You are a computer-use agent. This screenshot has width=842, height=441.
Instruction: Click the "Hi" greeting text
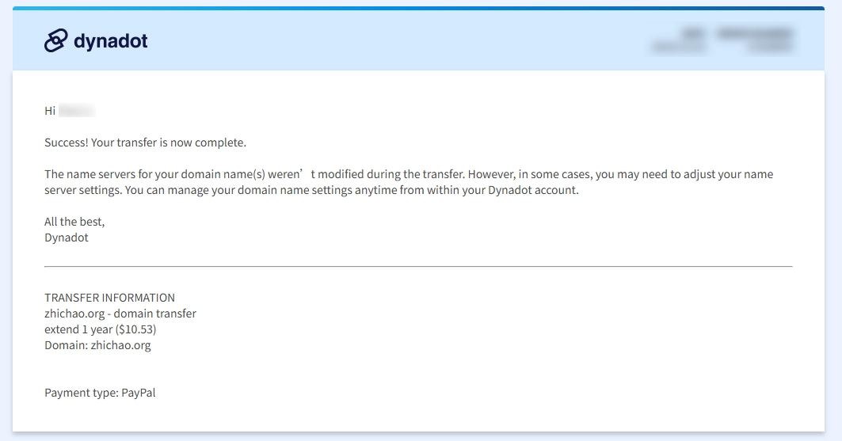coord(50,111)
